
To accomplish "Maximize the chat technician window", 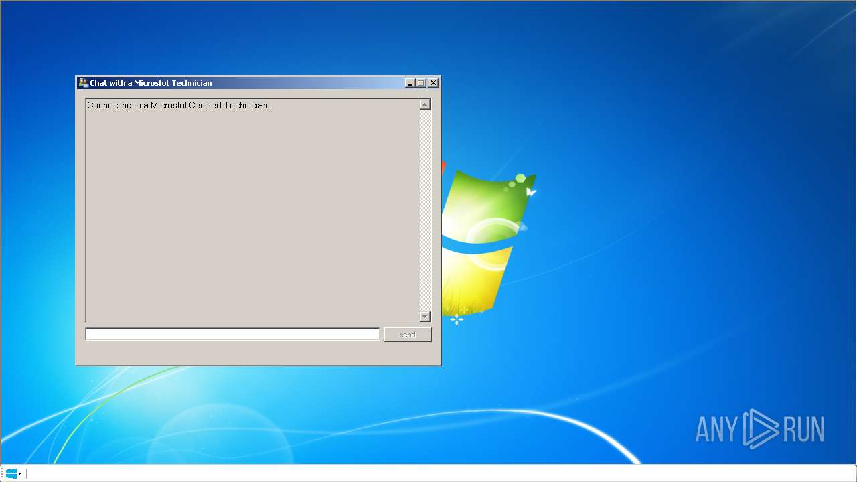I will pyautogui.click(x=420, y=83).
